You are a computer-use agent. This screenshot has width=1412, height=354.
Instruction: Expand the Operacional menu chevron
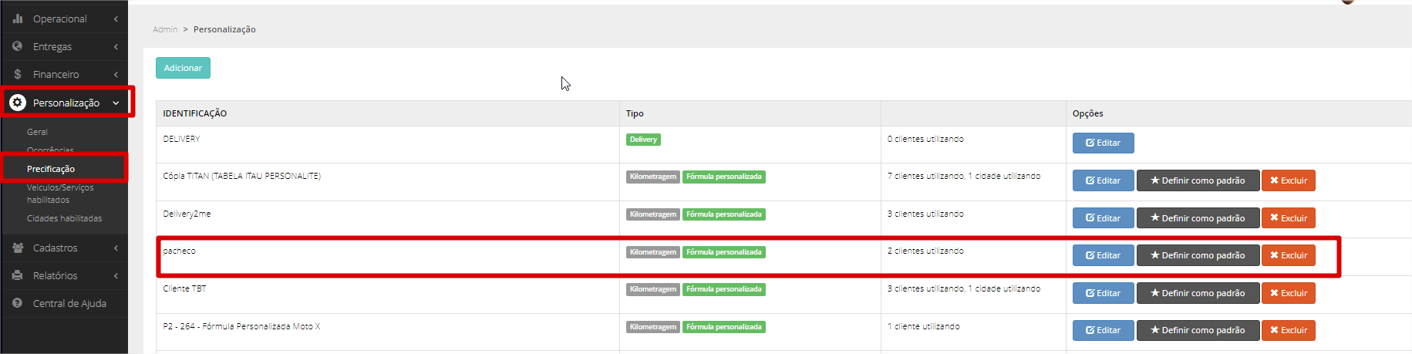coord(116,19)
